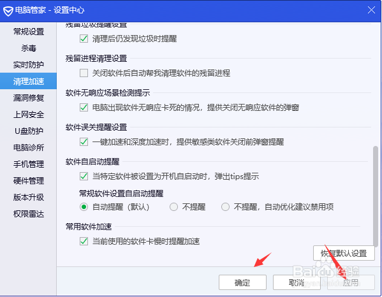Select 不提醒，自动优化建议禁用项 radio

[x=225, y=207]
